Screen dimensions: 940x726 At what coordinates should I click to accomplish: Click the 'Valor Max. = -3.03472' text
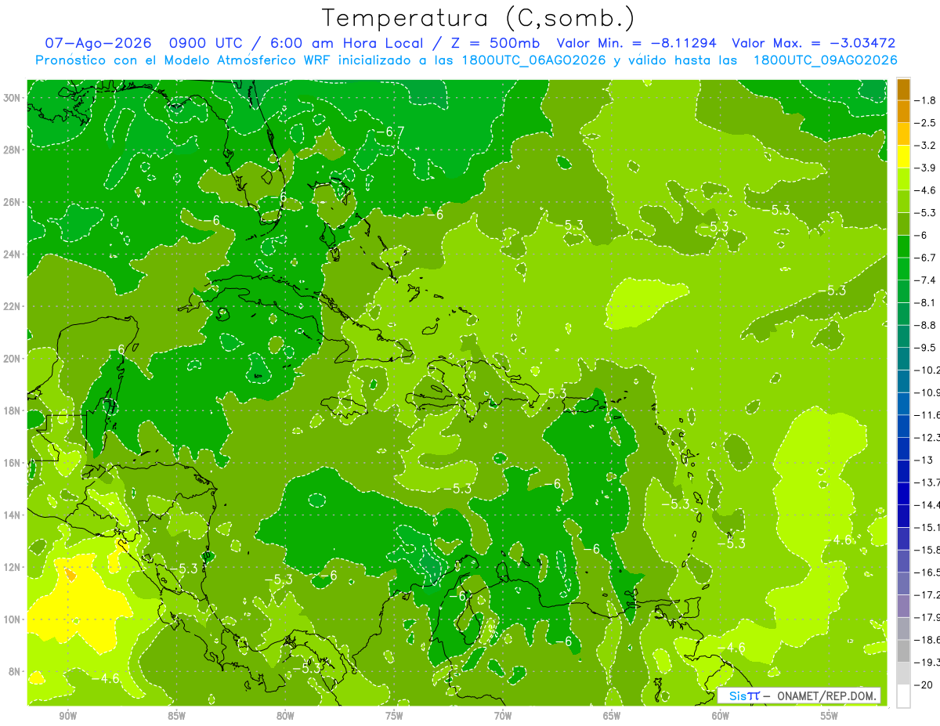(x=813, y=43)
